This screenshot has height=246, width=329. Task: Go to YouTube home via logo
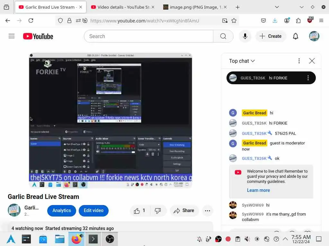[38, 37]
